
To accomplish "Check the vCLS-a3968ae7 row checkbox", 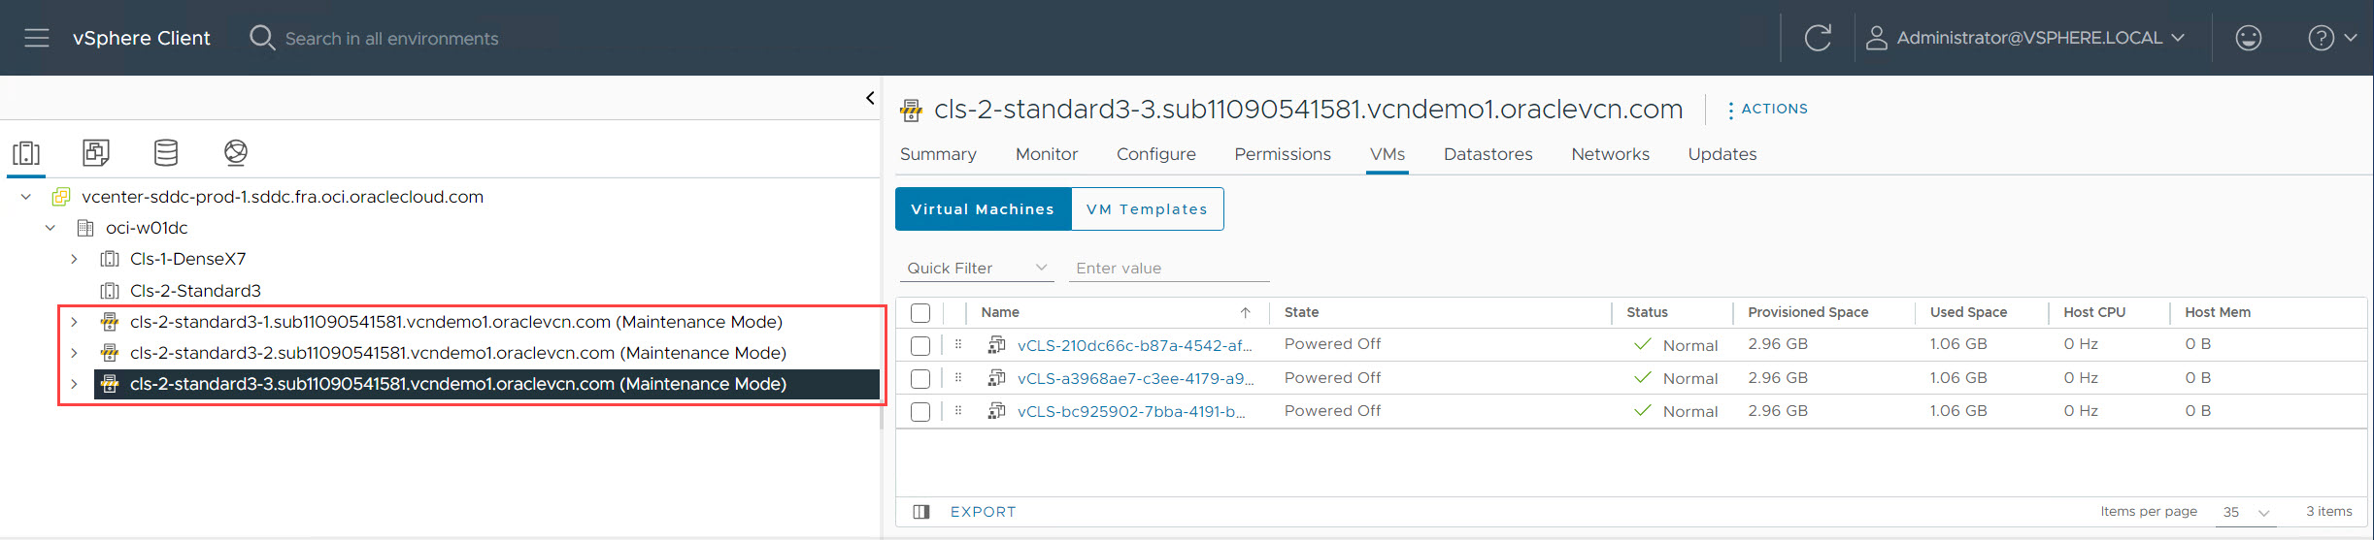I will (x=920, y=379).
